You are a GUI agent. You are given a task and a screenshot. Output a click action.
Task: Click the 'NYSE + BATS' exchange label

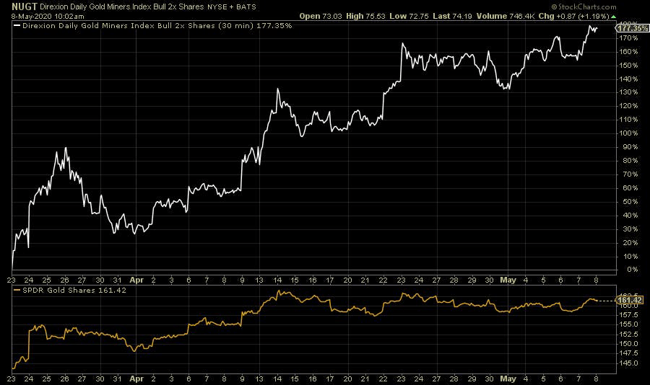coord(232,7)
